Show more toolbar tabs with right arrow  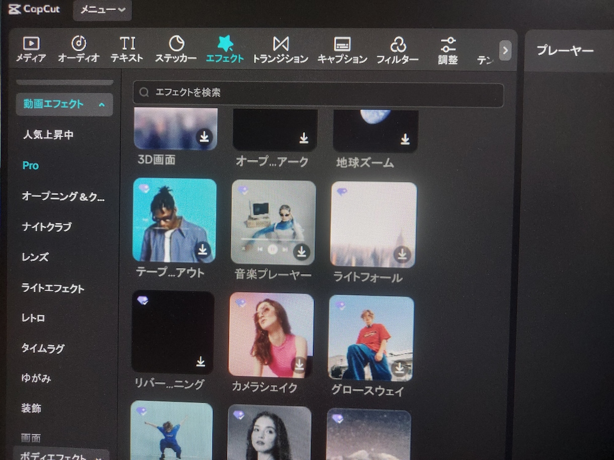(x=505, y=50)
